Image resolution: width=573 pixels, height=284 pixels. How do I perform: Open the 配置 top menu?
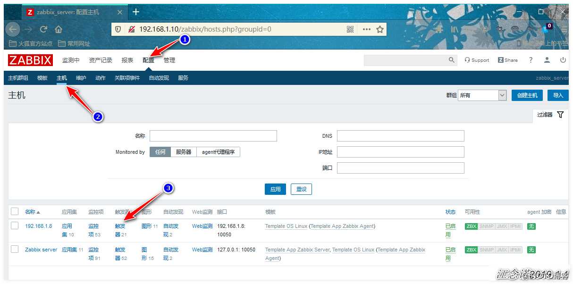148,60
